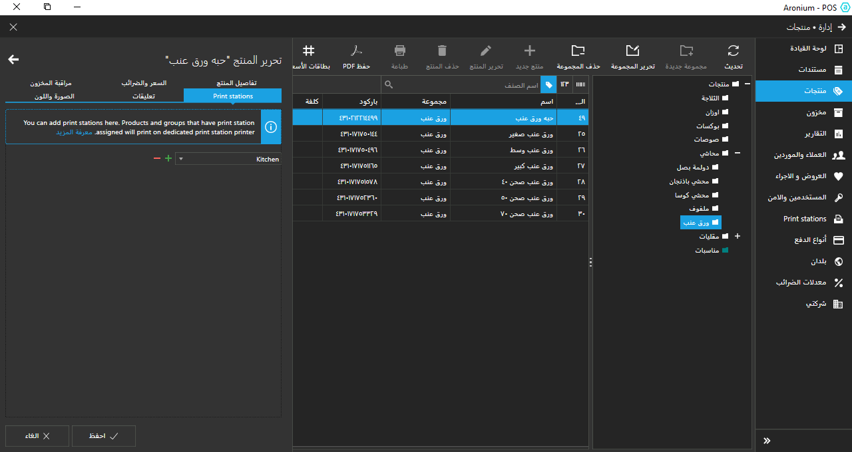This screenshot has width=852, height=452.
Task: Open بطاقات الأسعار price tags tool
Action: tap(308, 51)
